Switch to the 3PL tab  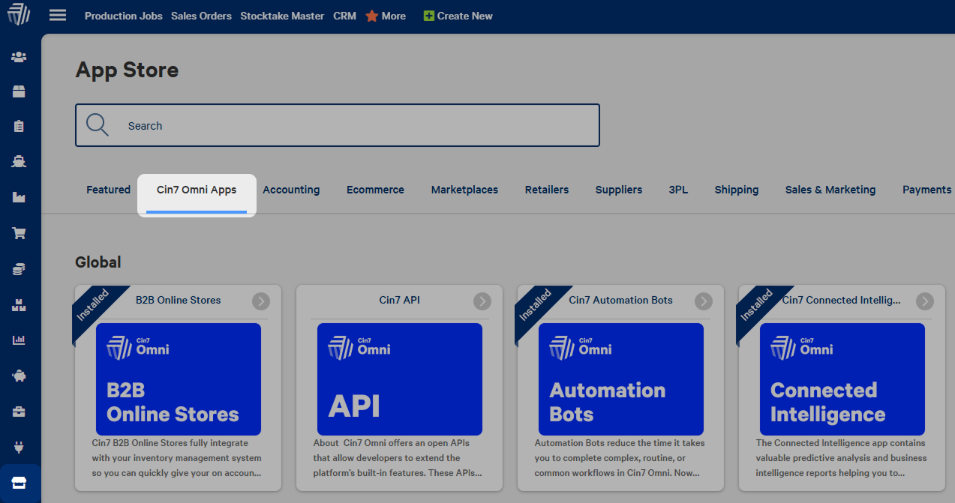678,190
